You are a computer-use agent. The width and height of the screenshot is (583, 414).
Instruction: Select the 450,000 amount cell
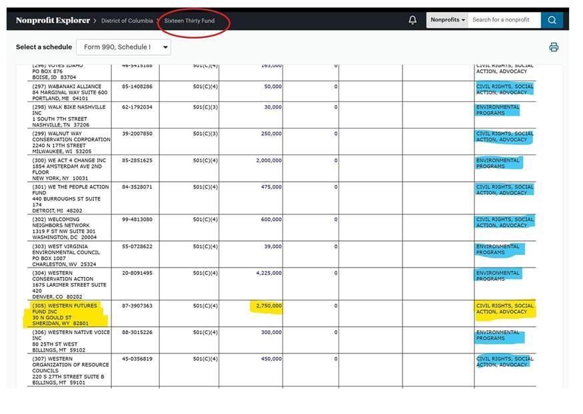pos(271,359)
